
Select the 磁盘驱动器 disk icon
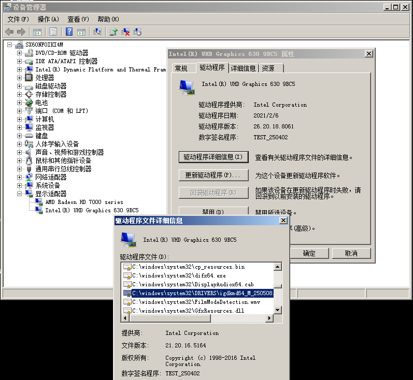tap(29, 86)
